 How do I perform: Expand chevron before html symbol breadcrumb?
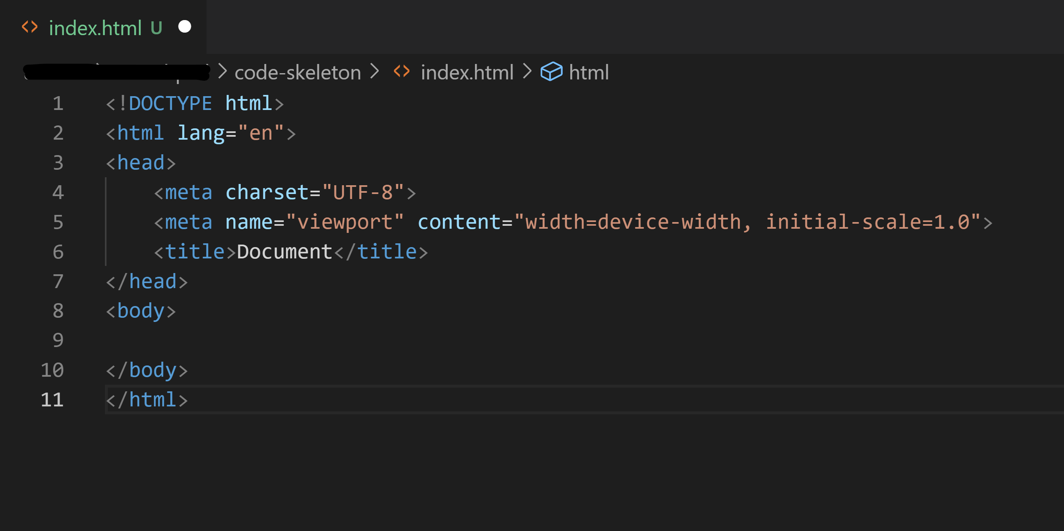coord(527,71)
